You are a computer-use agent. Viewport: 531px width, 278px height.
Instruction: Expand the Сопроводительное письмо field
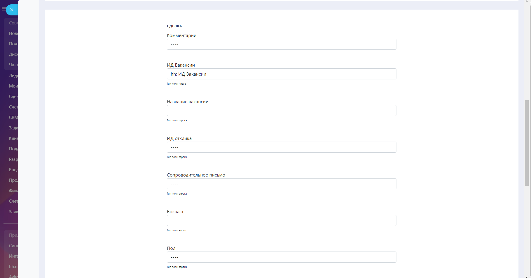pyautogui.click(x=281, y=184)
